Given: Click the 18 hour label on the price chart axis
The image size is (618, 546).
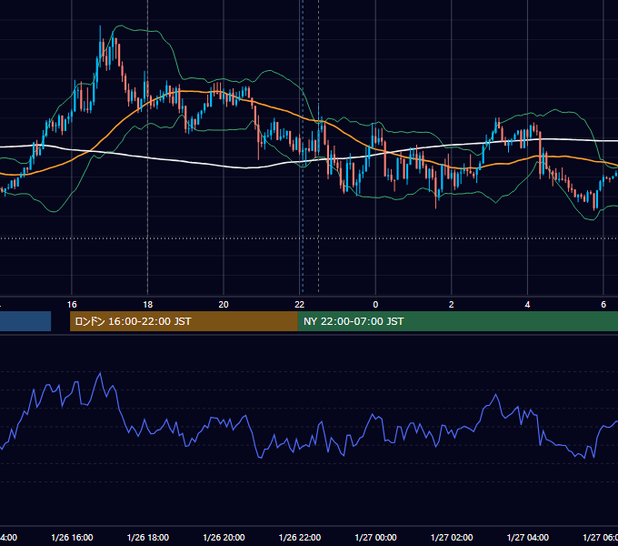Looking at the screenshot, I should click(x=148, y=305).
